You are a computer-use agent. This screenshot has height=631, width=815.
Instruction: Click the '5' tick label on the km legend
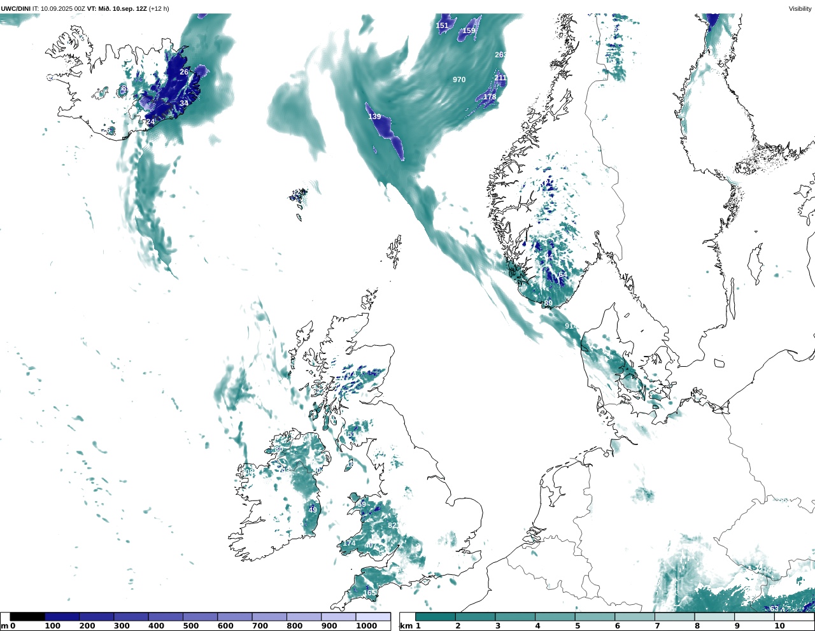click(578, 626)
